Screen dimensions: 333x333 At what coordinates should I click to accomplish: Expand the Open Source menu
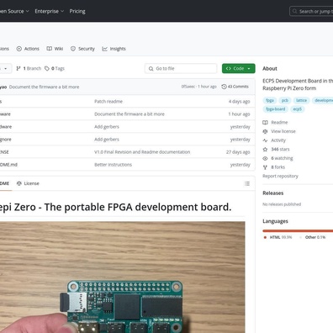[14, 11]
